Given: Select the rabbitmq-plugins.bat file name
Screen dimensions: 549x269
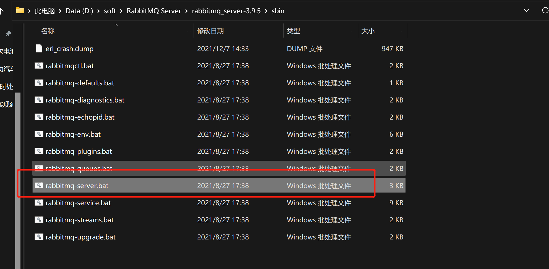Looking at the screenshot, I should 79,151.
